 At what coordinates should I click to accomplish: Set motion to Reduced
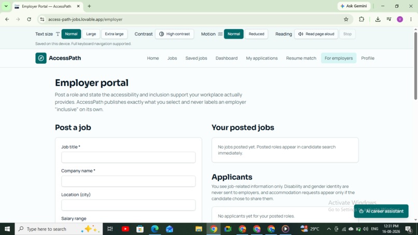pos(256,34)
